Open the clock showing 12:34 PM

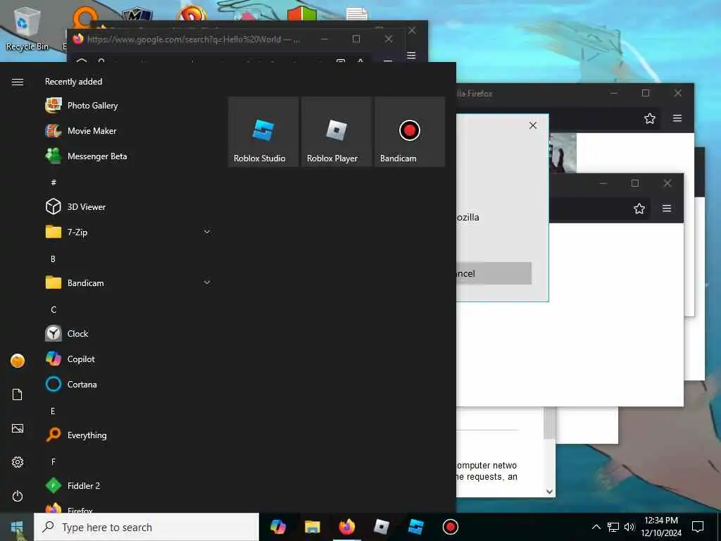[661, 527]
